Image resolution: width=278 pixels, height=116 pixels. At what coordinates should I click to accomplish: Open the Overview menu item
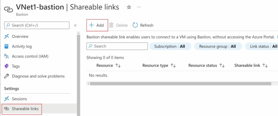tap(20, 36)
